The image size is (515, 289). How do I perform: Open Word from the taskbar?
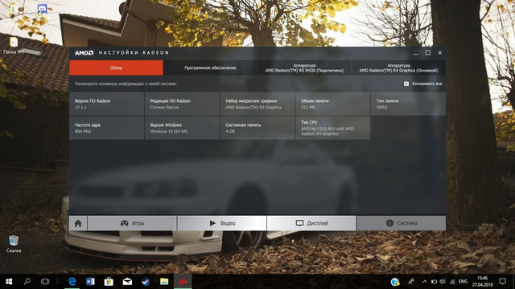(x=90, y=282)
